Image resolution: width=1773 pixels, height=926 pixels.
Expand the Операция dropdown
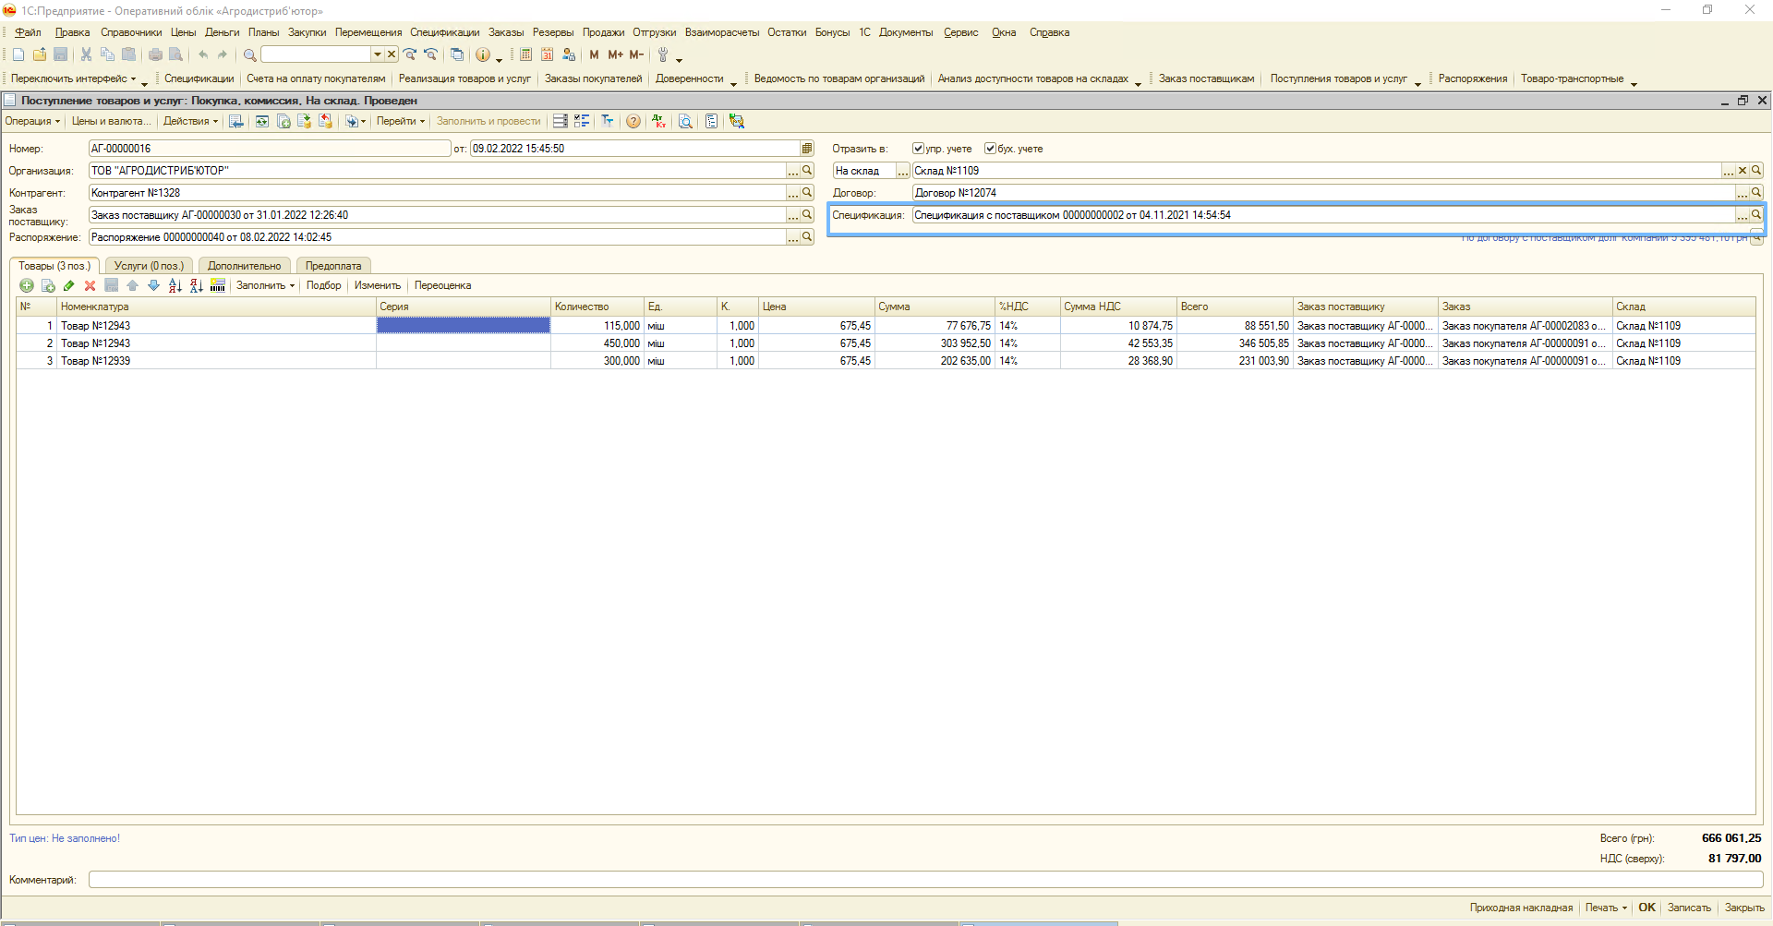click(32, 122)
